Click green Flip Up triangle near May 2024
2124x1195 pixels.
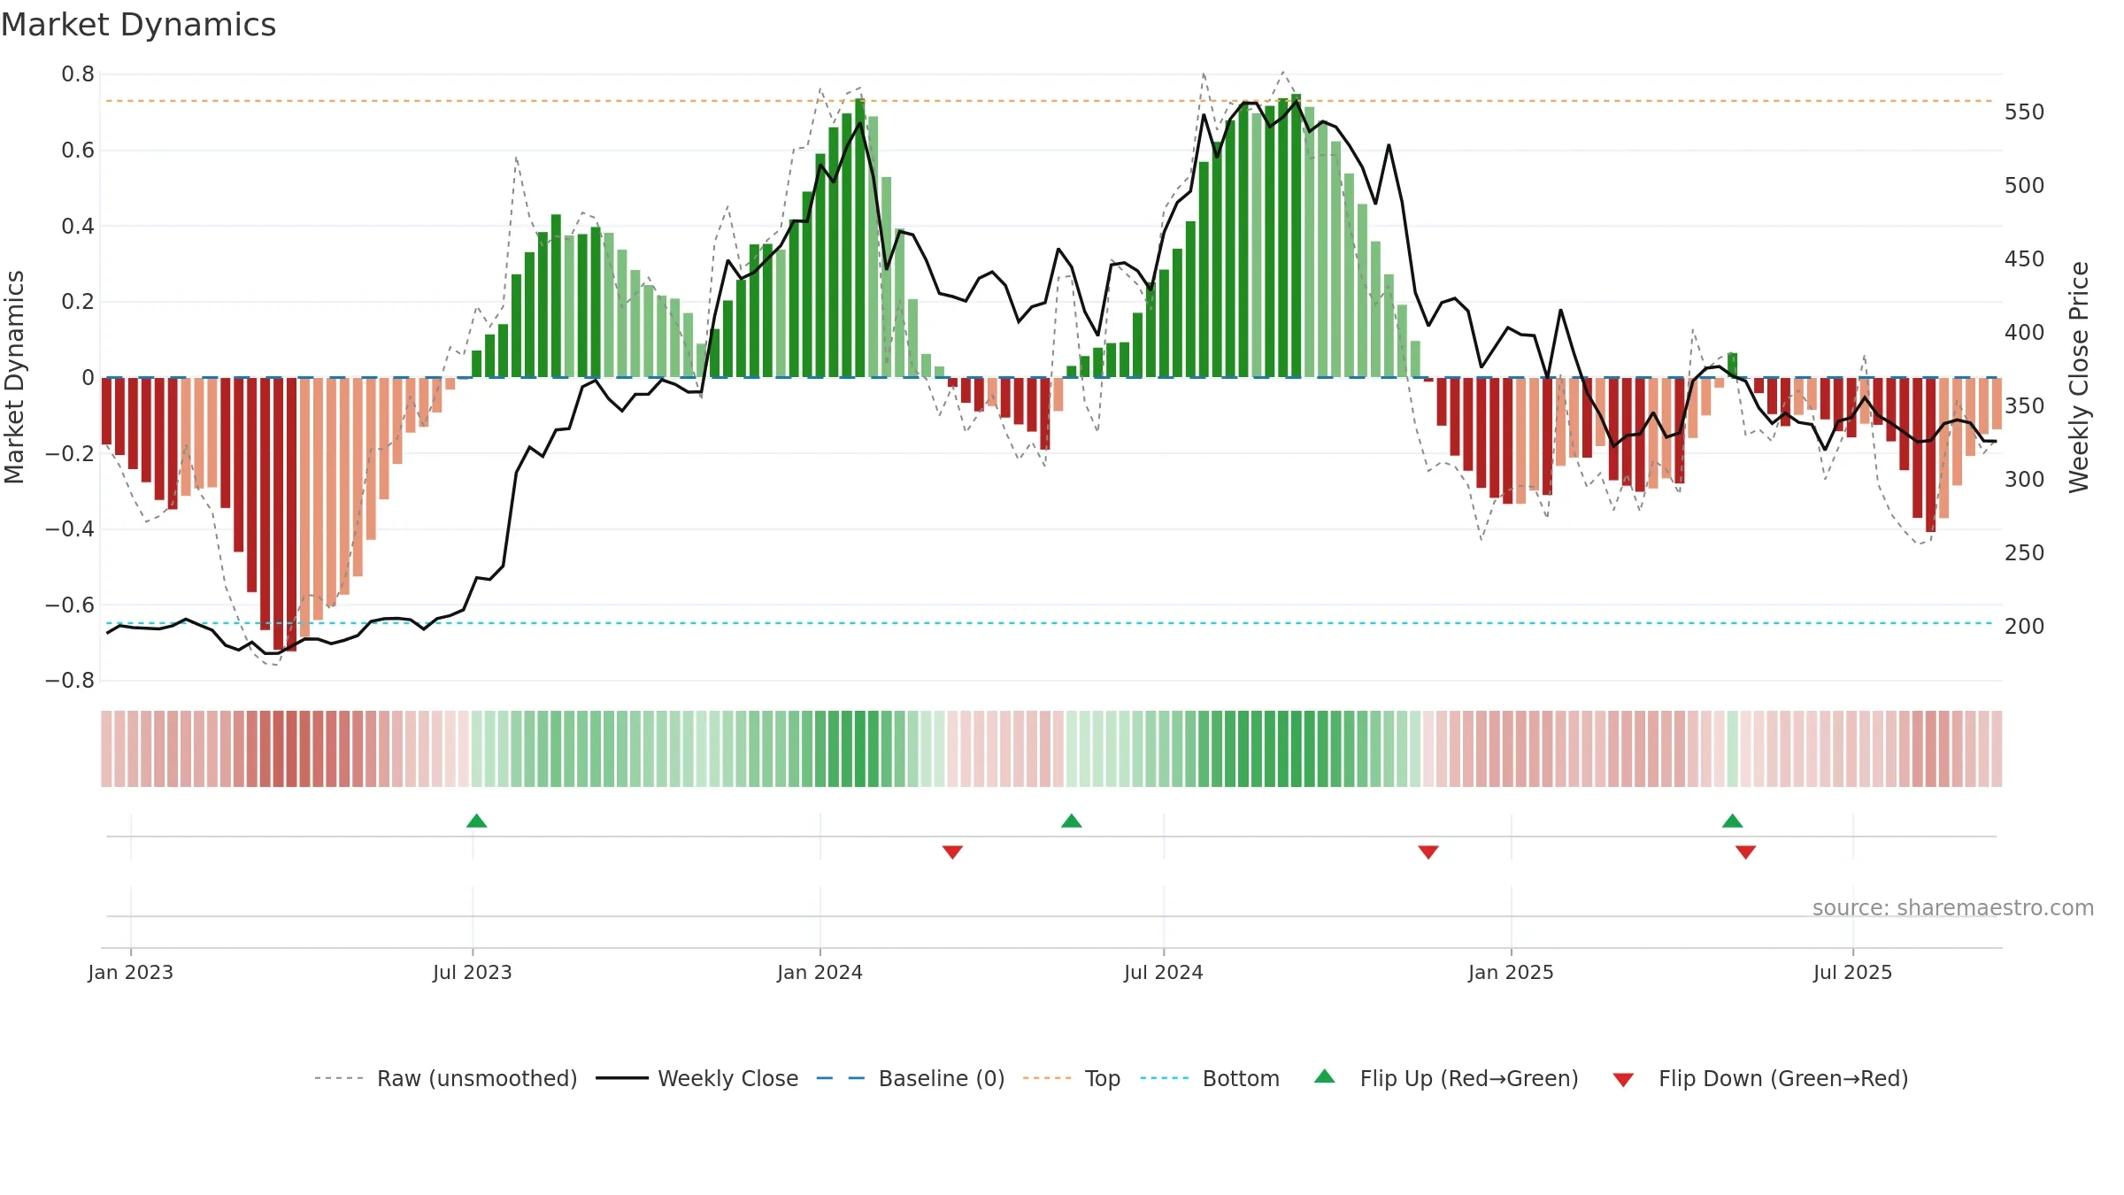[1072, 821]
